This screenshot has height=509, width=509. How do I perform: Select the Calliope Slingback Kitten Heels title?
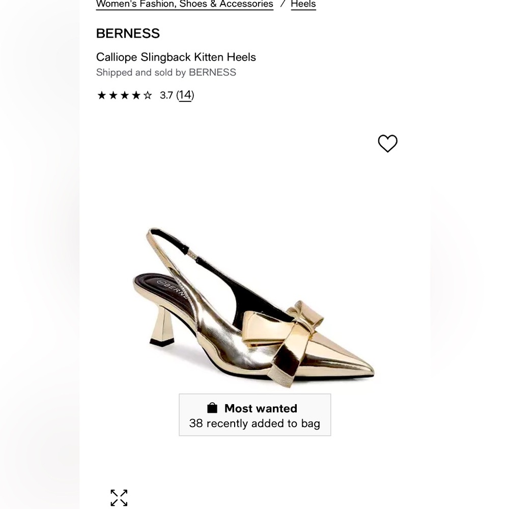(x=176, y=57)
